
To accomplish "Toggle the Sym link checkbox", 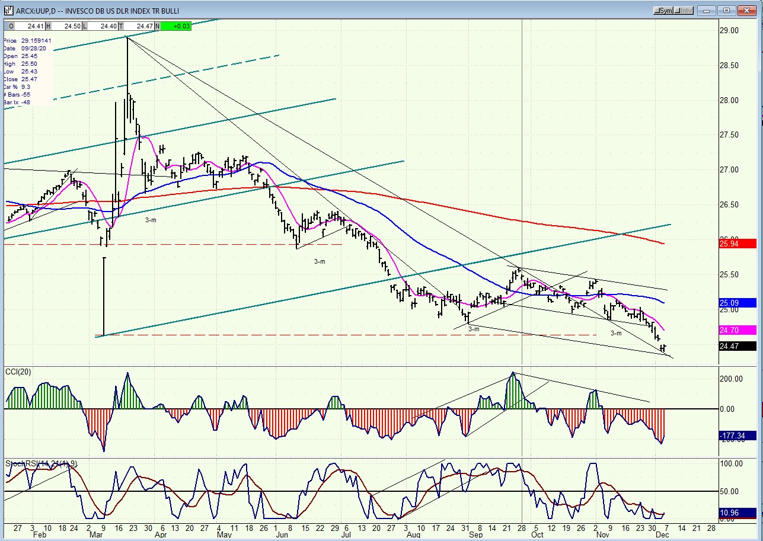I will point(663,11).
